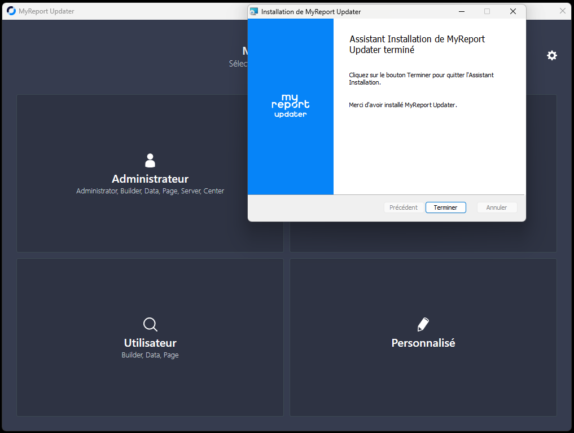Select the Personnalisé pencil icon

(x=423, y=324)
